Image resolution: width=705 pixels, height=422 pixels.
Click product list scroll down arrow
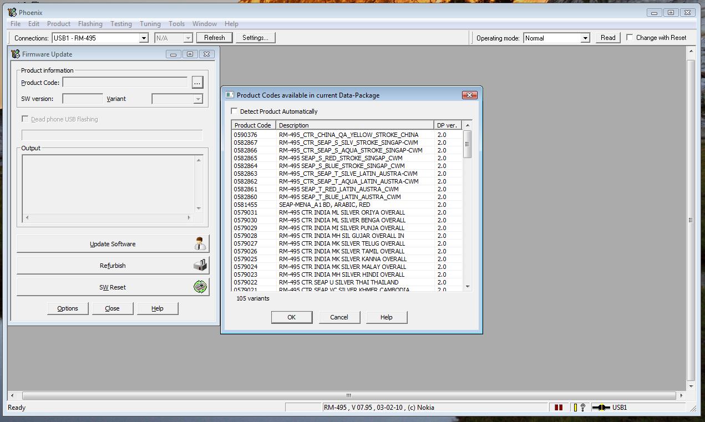(x=467, y=287)
